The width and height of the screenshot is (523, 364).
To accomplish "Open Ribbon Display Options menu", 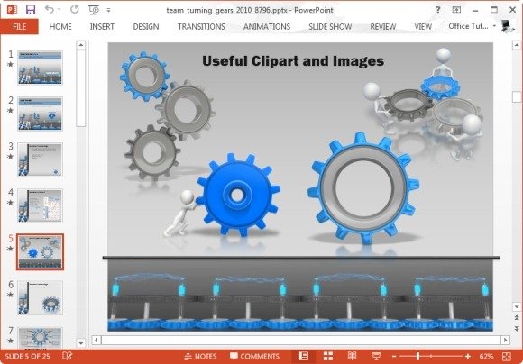I will [x=456, y=10].
